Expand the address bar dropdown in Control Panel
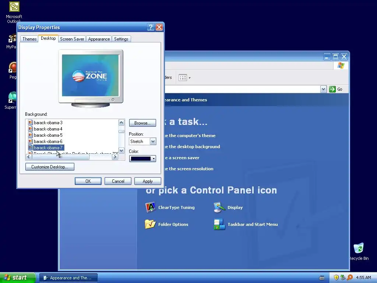The image size is (377, 283). (323, 89)
